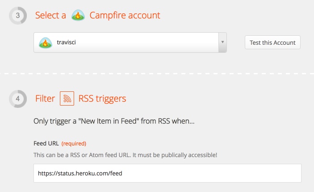Click the orange RSS feed icon
This screenshot has width=314, height=192.
(x=67, y=98)
